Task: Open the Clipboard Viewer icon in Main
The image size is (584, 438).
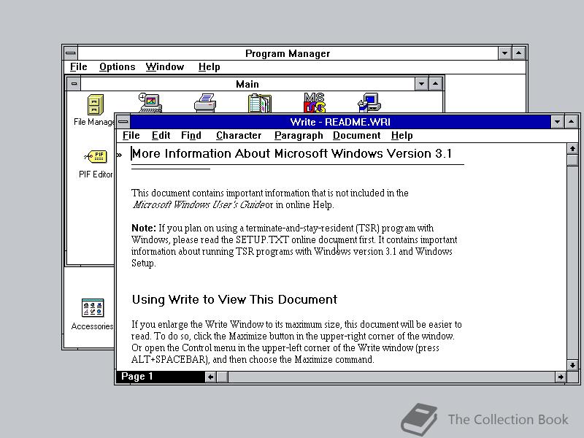Action: 260,103
